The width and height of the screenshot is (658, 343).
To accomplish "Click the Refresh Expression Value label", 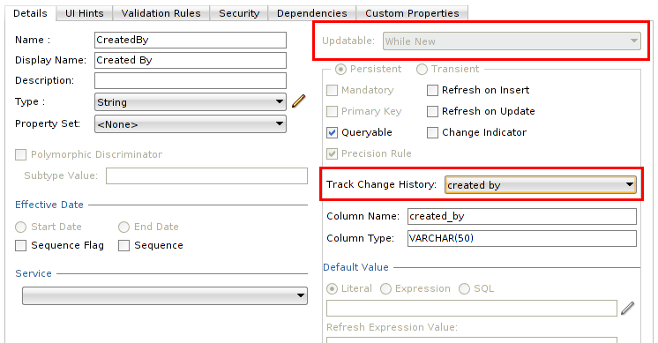I will tap(392, 327).
